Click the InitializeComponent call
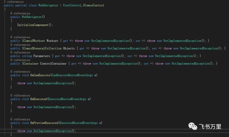Viewport: 229px width, 137px height. (33, 25)
